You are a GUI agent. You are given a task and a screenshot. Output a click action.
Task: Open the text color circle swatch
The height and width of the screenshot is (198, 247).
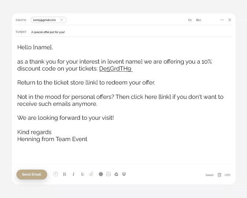pyautogui.click(x=101, y=174)
